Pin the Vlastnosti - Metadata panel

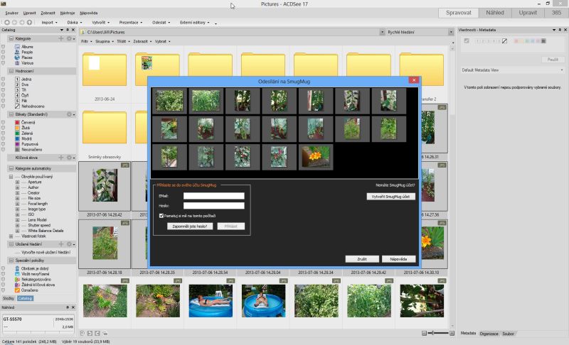[560, 30]
